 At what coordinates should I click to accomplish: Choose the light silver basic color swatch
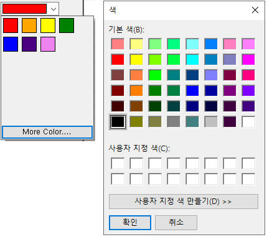(211, 122)
